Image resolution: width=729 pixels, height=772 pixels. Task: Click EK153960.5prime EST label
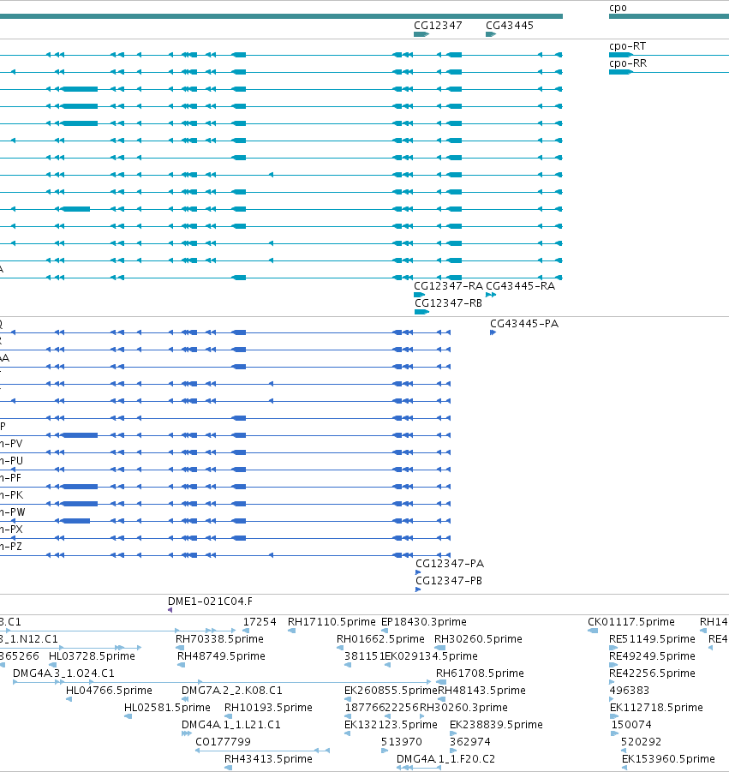[x=668, y=759]
